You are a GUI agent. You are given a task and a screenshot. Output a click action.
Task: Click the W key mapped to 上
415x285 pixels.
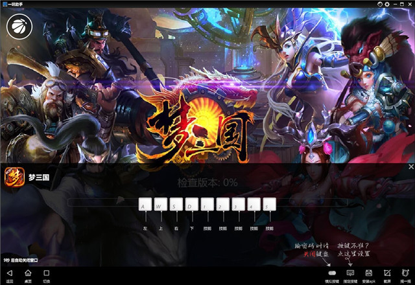click(x=161, y=205)
